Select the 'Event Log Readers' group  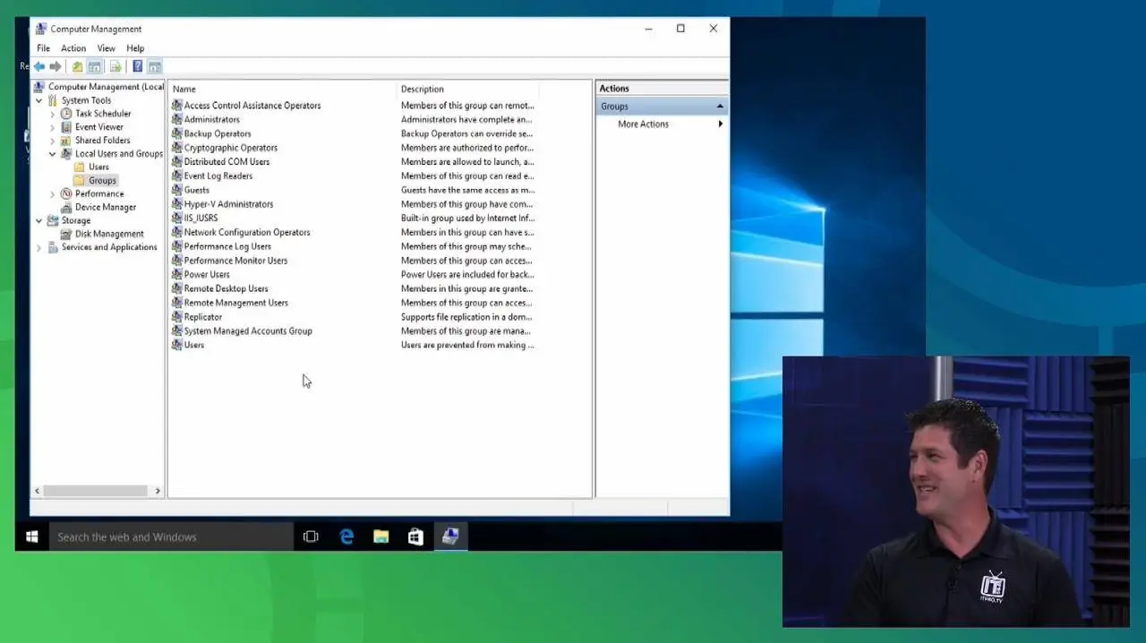point(218,176)
